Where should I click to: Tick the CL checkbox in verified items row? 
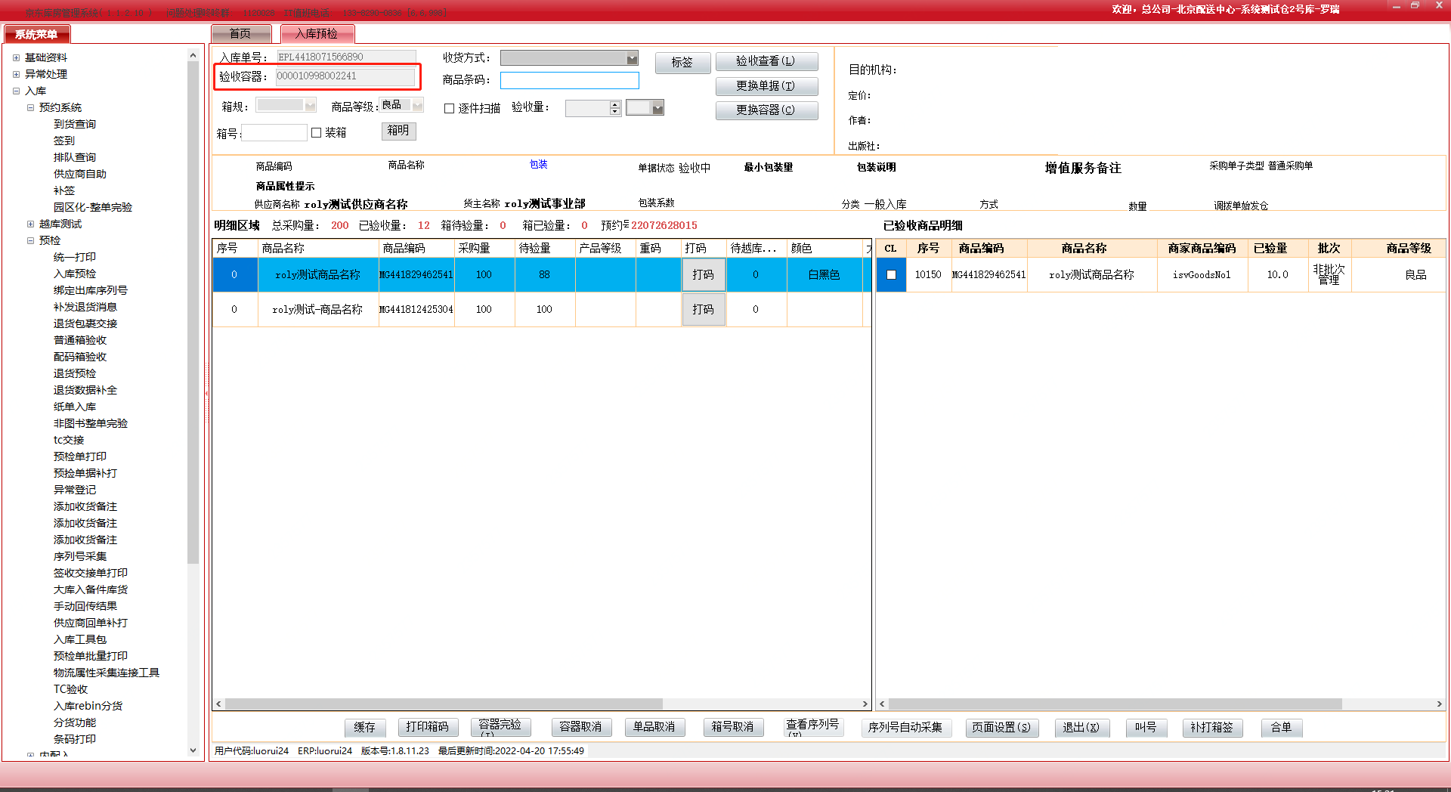891,275
